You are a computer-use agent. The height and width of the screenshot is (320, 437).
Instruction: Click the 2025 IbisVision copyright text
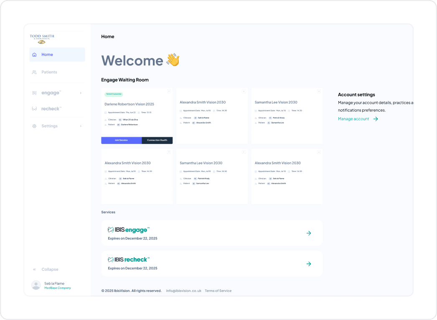point(132,291)
